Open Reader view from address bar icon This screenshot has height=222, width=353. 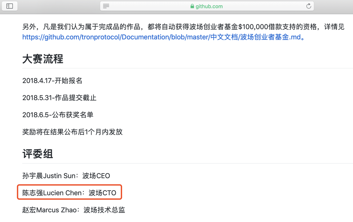(x=106, y=6)
